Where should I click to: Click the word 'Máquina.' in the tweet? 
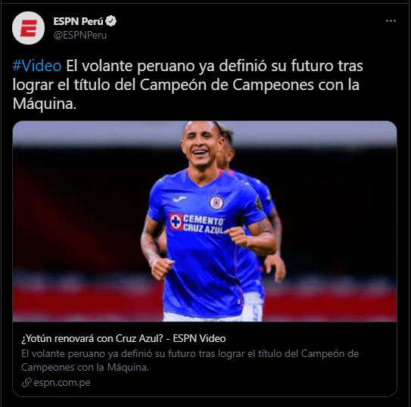(45, 104)
